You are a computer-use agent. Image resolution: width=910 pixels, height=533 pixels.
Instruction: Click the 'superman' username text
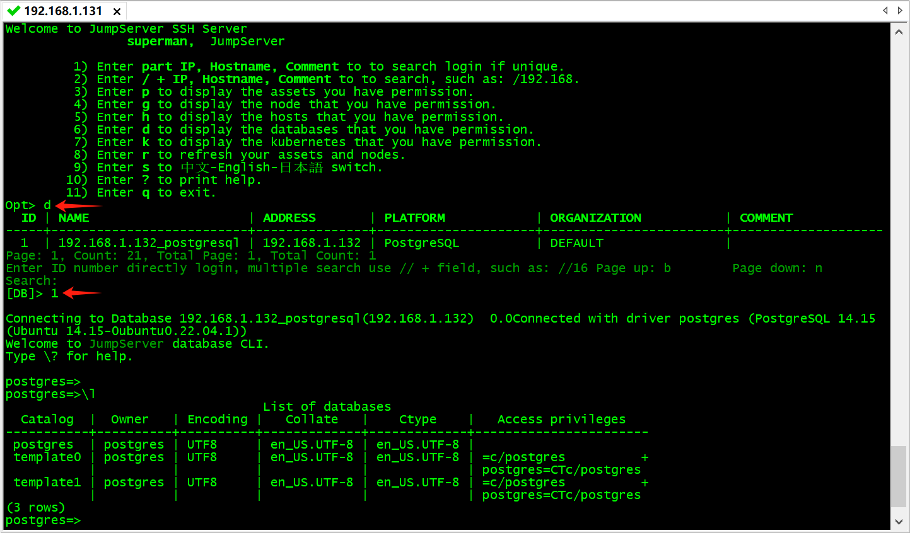[157, 42]
